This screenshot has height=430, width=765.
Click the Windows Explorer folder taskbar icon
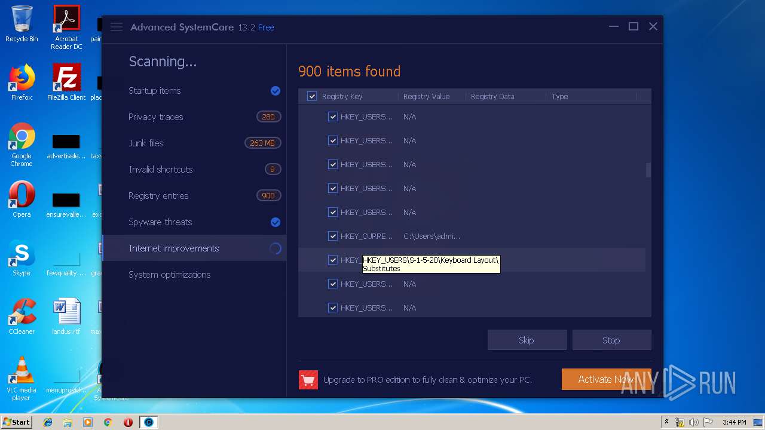tap(68, 422)
